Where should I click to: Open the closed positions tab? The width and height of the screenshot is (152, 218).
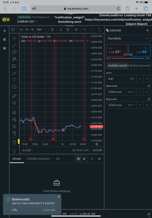coord(58,159)
